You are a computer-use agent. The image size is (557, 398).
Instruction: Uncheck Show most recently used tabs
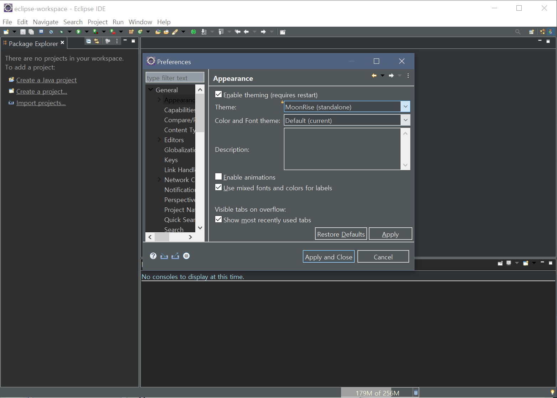point(218,219)
